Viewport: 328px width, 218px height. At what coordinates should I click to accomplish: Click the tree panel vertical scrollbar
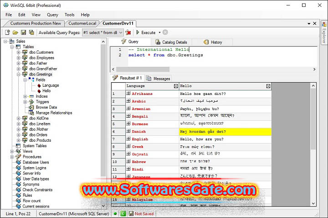tap(103, 110)
